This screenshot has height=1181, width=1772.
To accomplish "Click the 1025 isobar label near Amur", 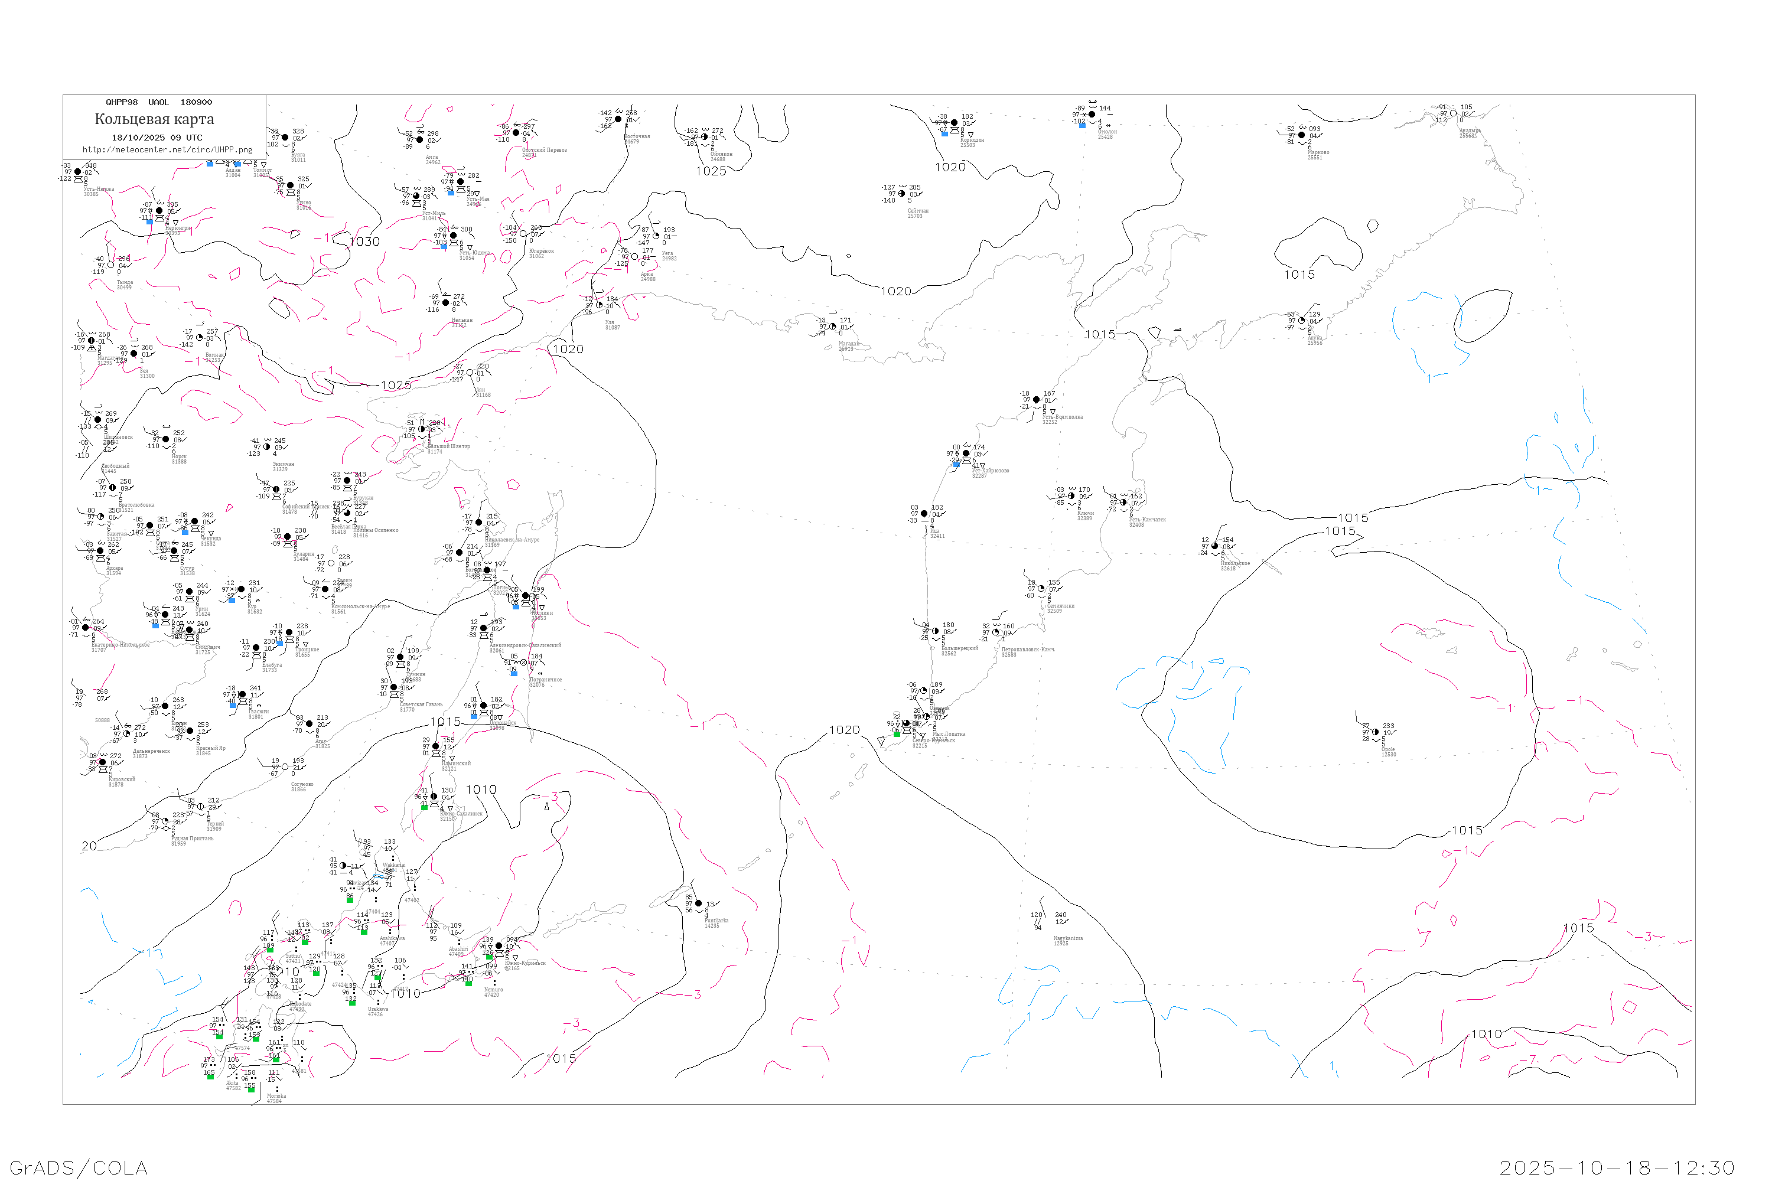I will pyautogui.click(x=396, y=386).
